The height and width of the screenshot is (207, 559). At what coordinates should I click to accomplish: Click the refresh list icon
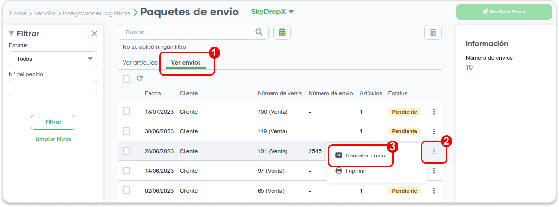point(140,78)
